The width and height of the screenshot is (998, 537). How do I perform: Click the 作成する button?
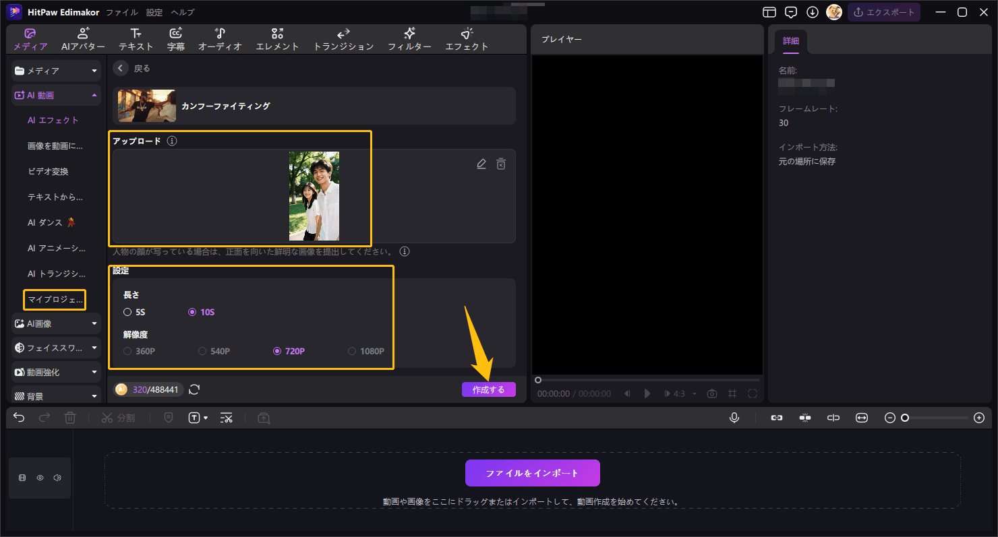tap(488, 389)
